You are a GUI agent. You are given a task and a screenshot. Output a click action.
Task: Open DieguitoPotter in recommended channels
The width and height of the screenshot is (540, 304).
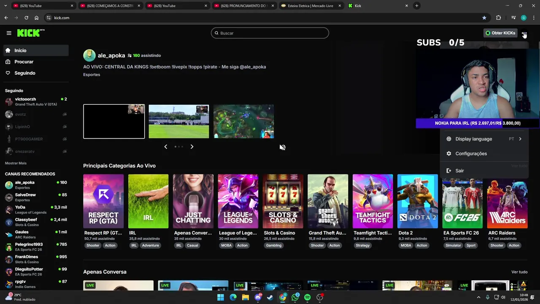coord(36,271)
